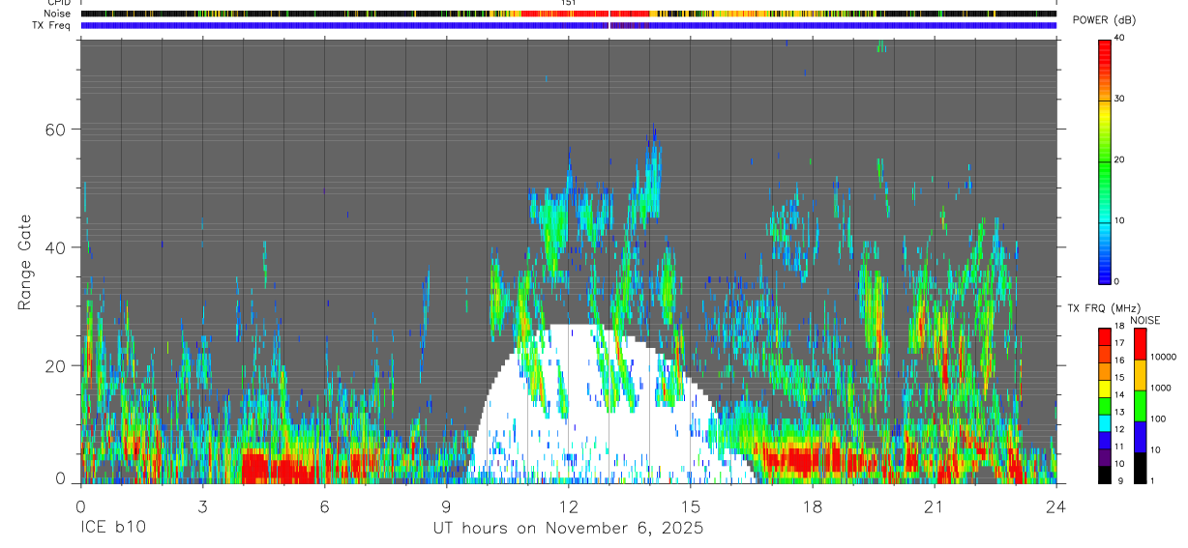
Task: Click the '40' tick on POWER scale
Action: [x=1119, y=40]
